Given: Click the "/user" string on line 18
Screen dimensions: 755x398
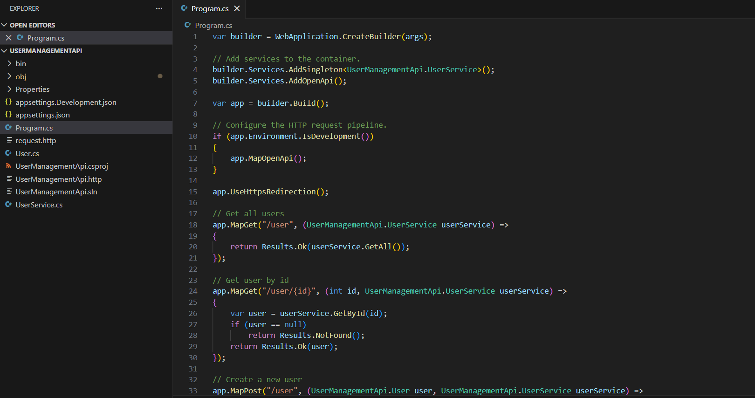Looking at the screenshot, I should click(x=278, y=225).
